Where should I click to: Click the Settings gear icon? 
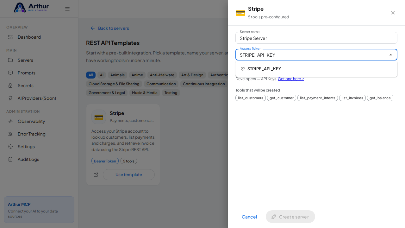10,147
